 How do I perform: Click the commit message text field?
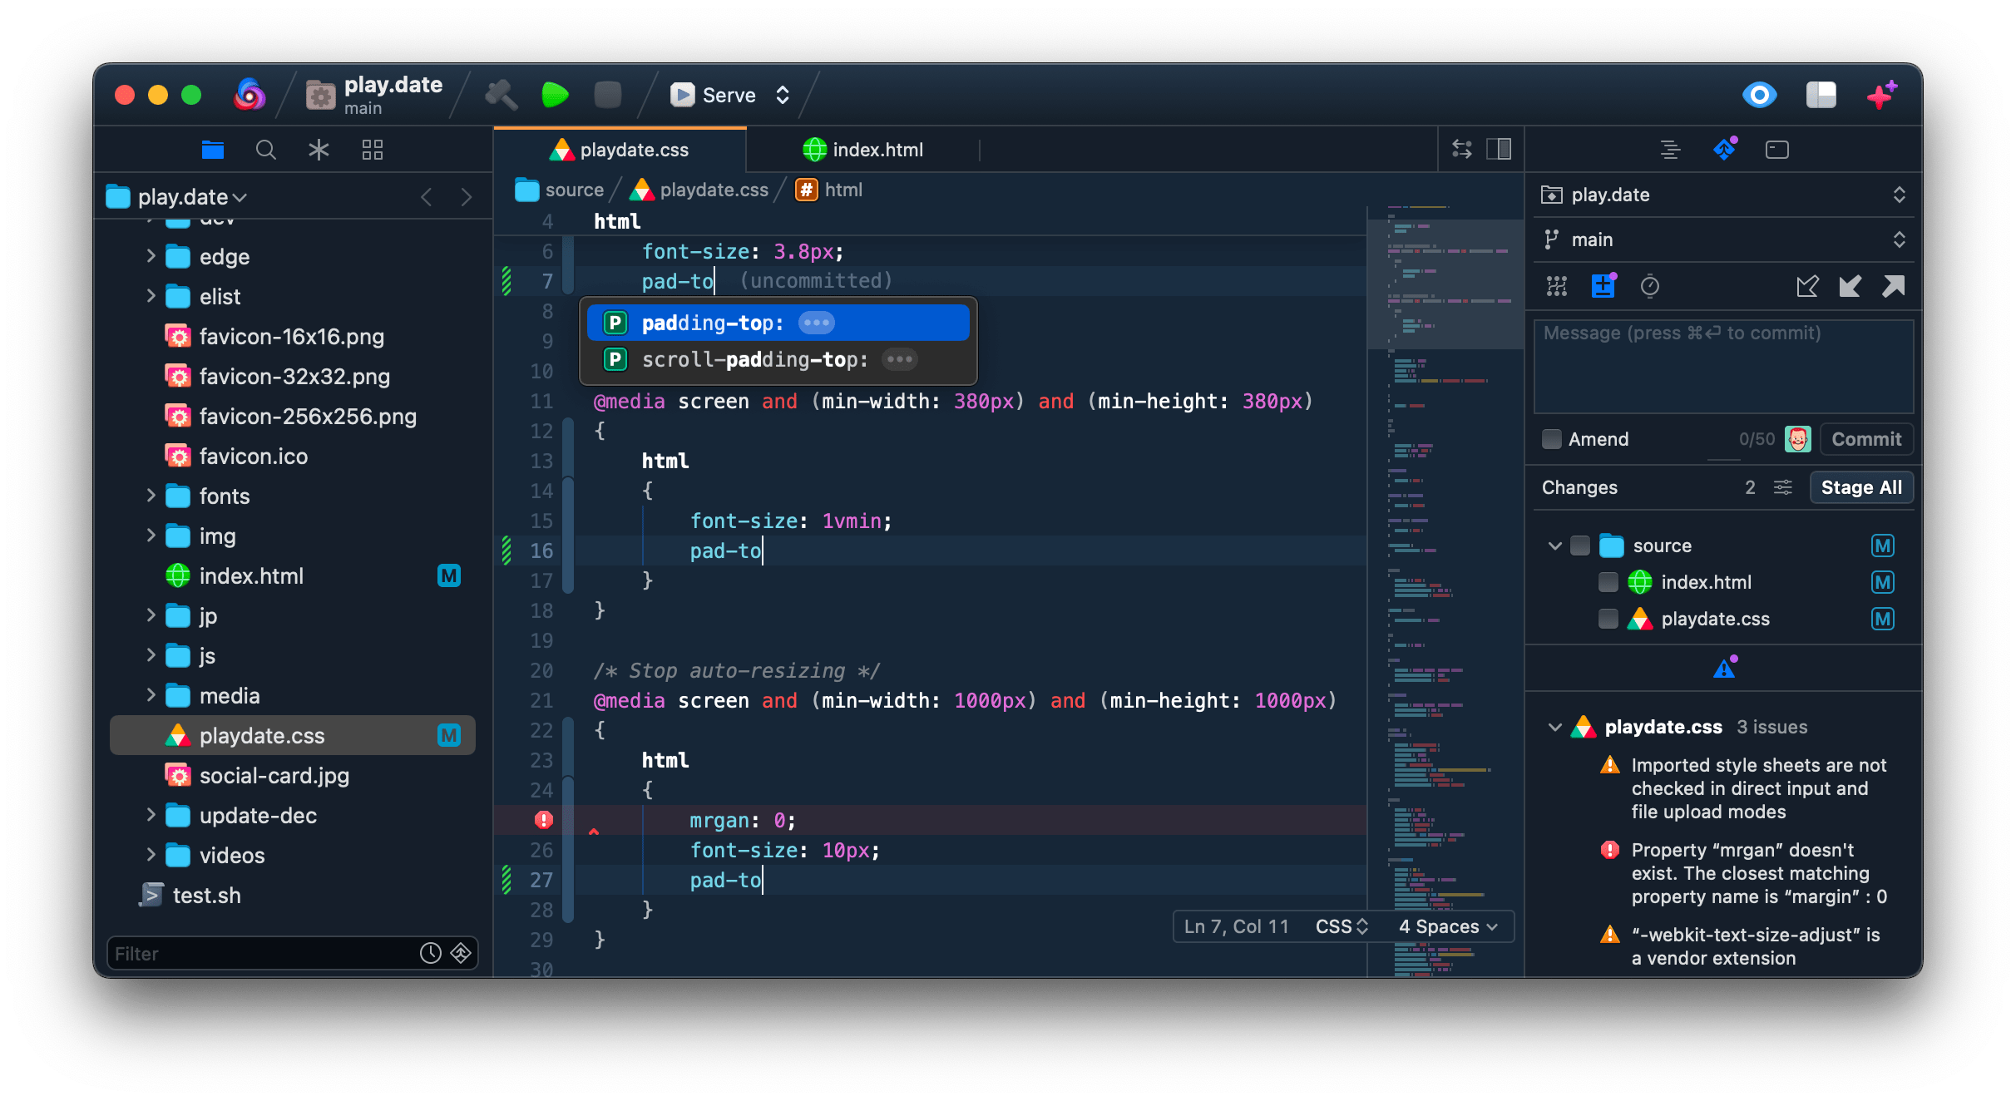point(1723,366)
